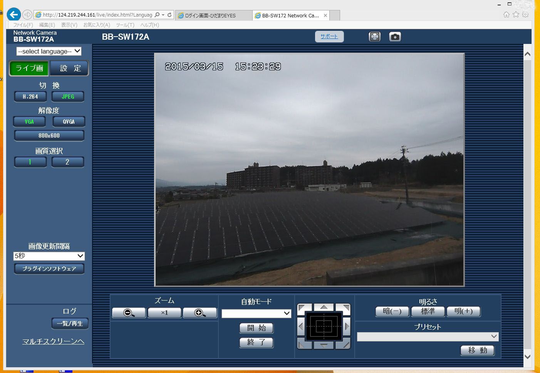Click the browser address bar

tap(98, 15)
